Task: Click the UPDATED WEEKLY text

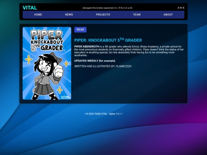Action: point(95,61)
